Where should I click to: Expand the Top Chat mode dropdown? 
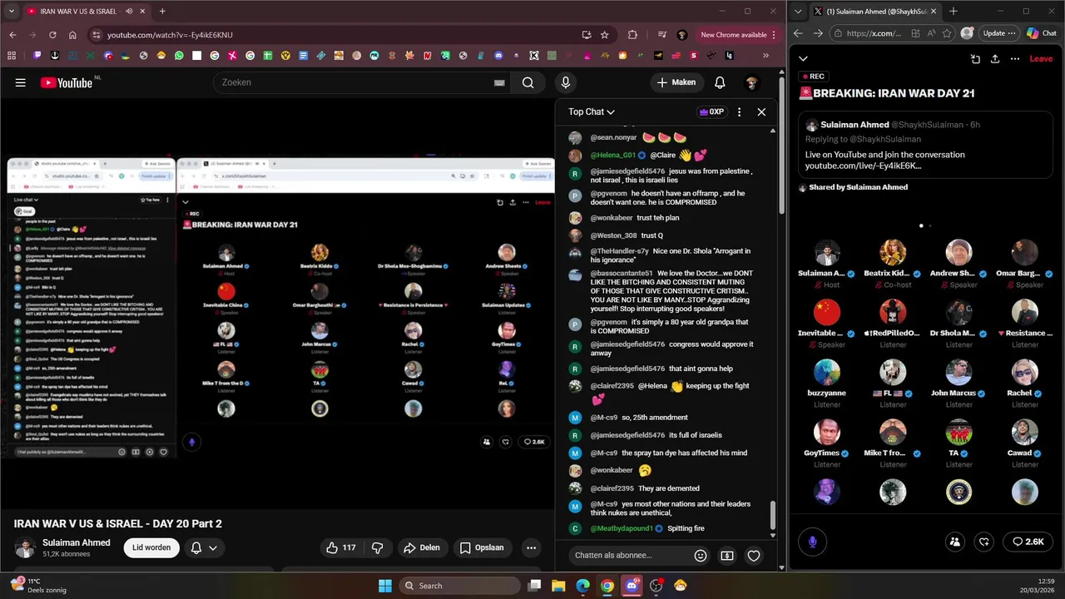point(592,111)
